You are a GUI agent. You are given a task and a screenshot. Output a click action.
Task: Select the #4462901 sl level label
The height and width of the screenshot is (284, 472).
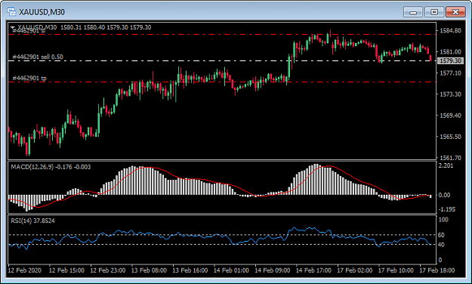coord(29,31)
